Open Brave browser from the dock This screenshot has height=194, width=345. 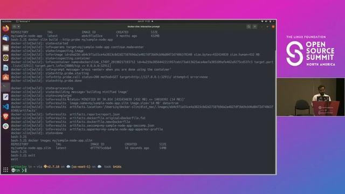[6, 116]
